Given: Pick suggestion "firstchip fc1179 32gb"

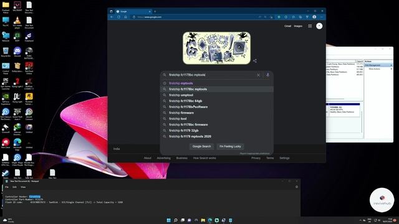Looking at the screenshot, I should (216, 131).
